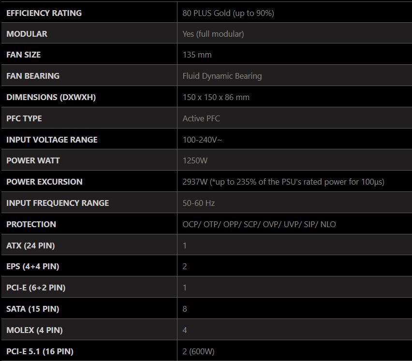Click the Active PFC value
The width and height of the screenshot is (412, 361).
pyautogui.click(x=201, y=118)
